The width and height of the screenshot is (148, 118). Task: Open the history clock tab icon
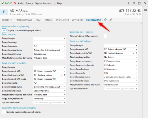[105, 20]
